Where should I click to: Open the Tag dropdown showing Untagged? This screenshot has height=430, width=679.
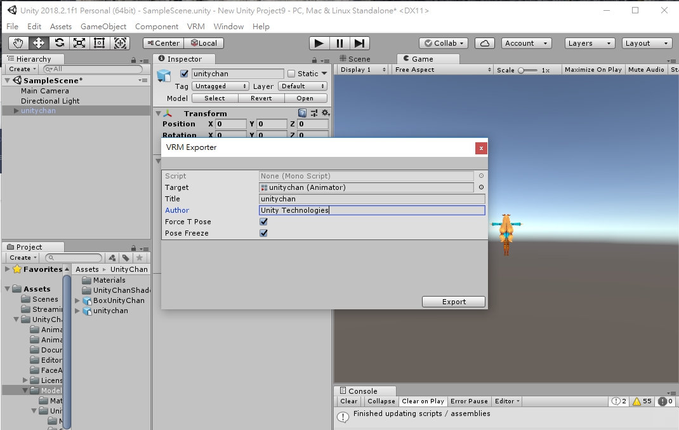220,86
